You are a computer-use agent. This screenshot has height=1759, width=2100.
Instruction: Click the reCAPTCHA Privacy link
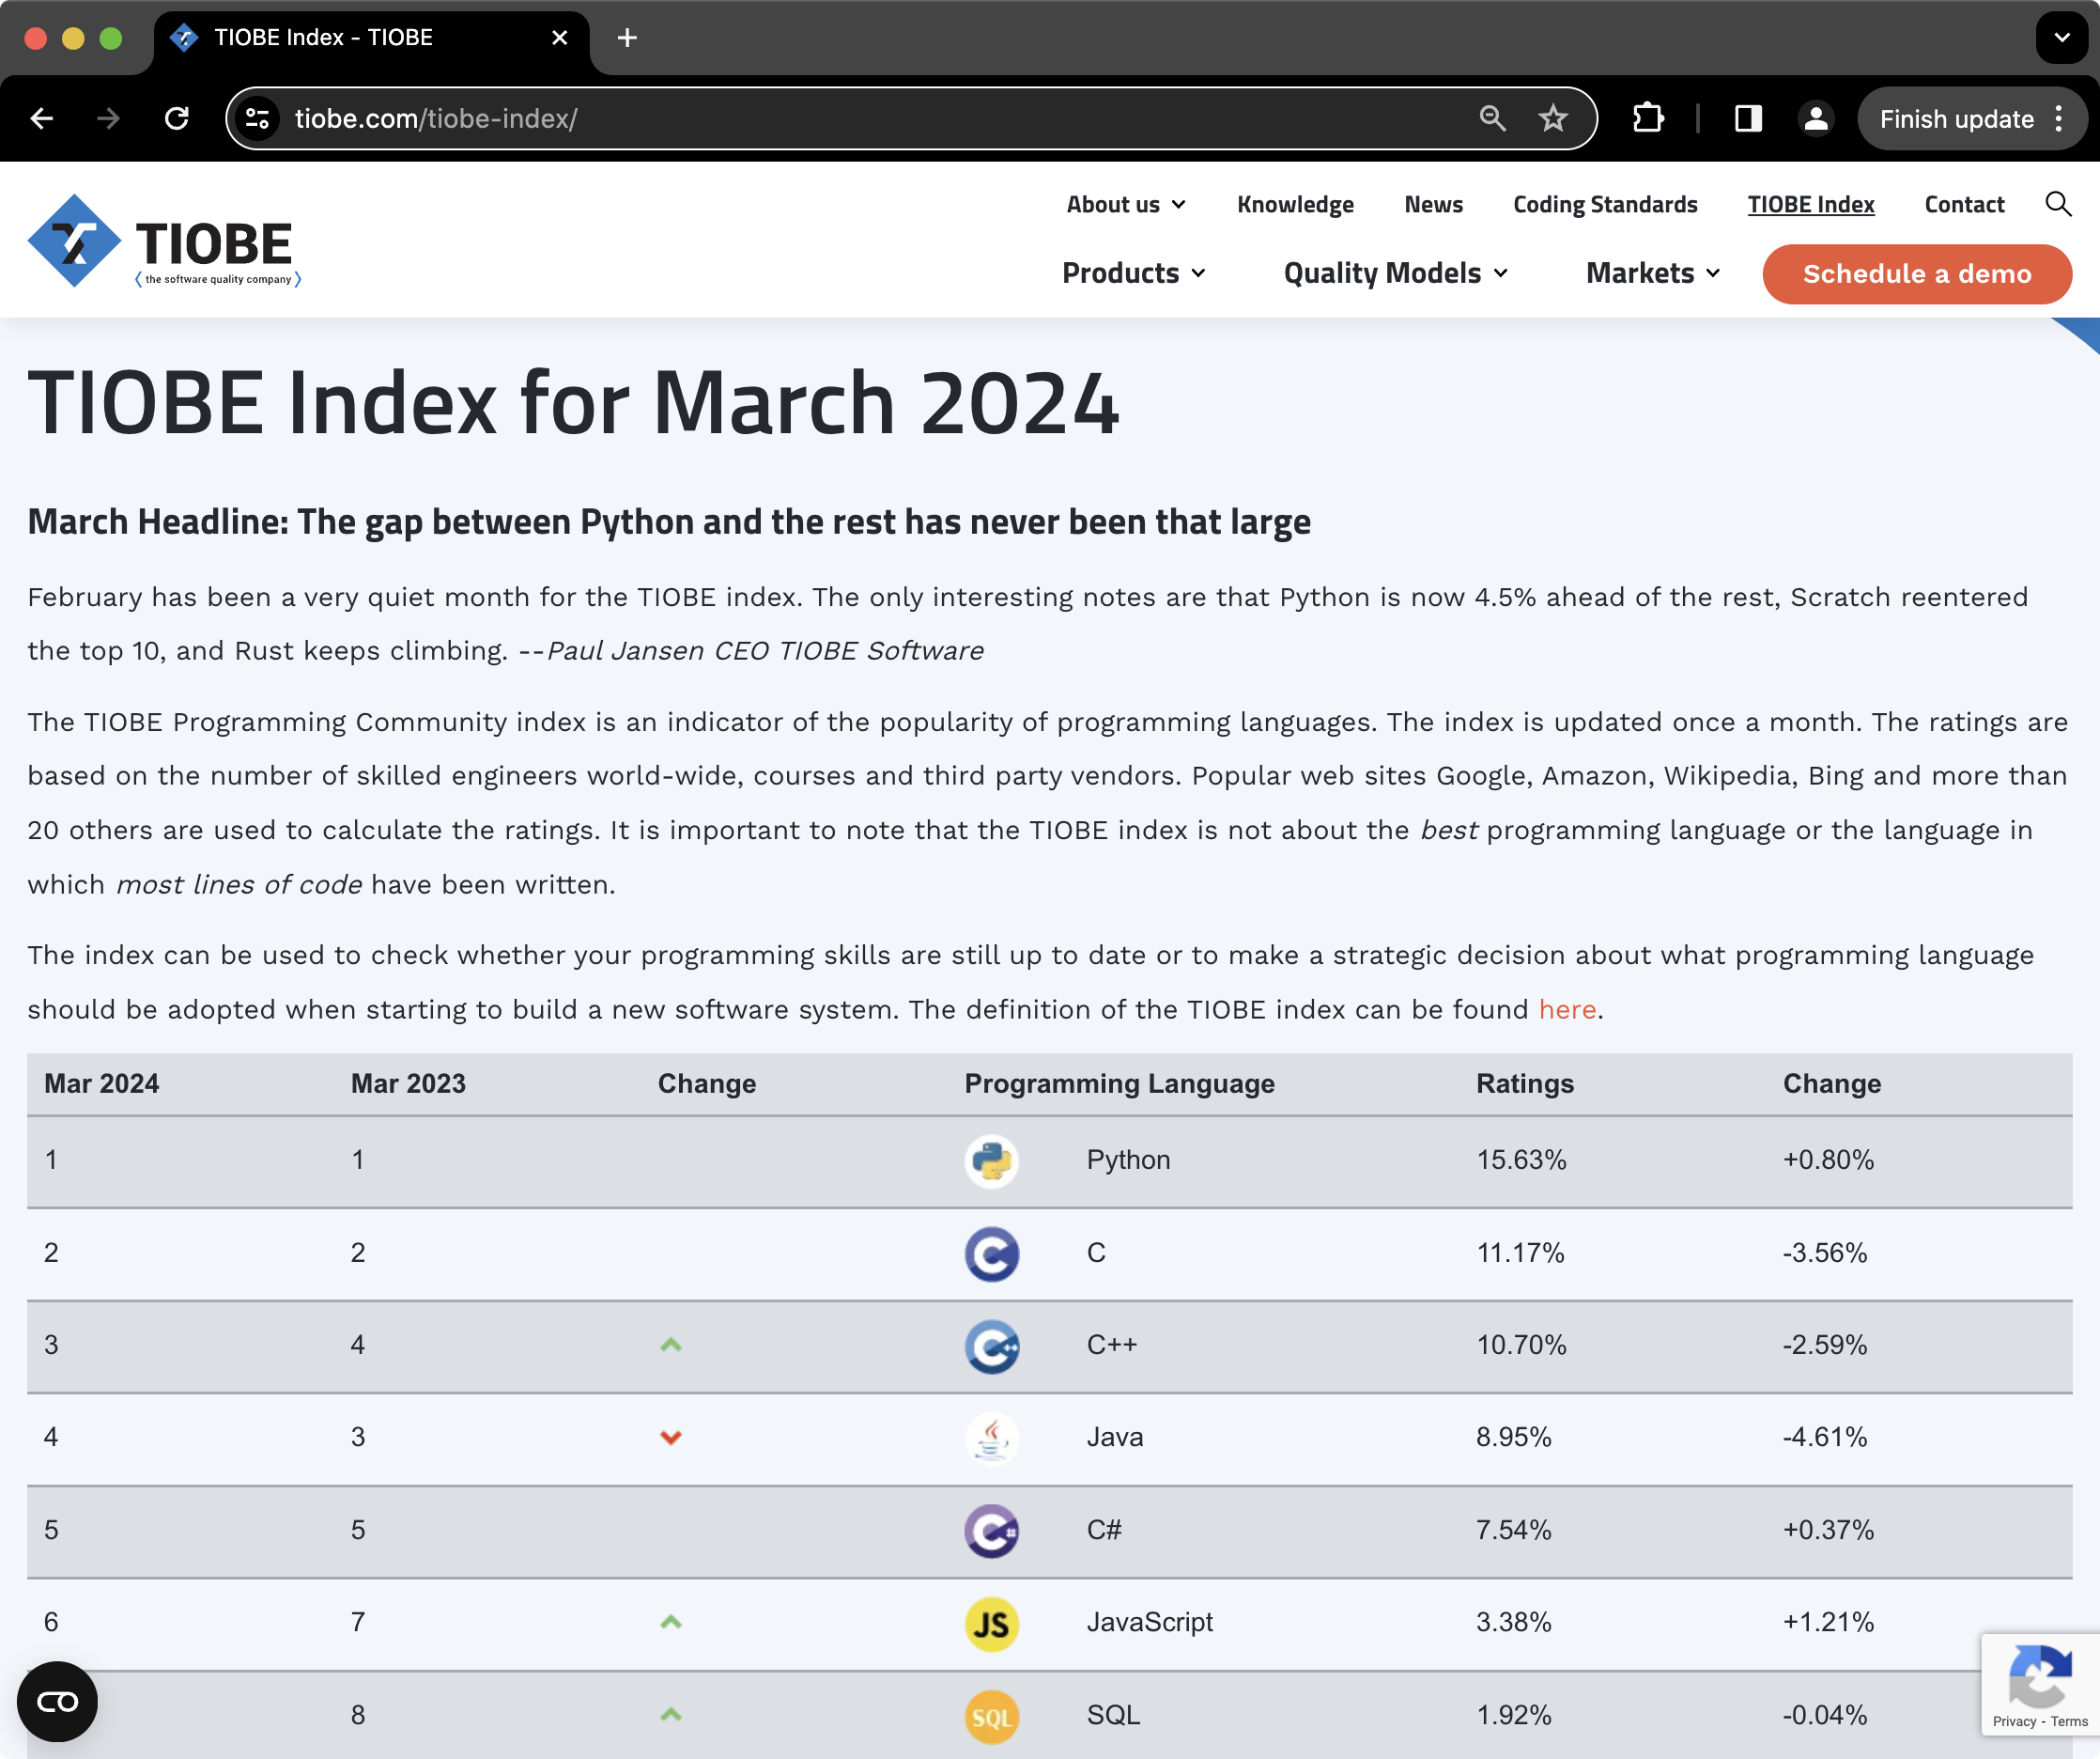tap(2014, 1721)
